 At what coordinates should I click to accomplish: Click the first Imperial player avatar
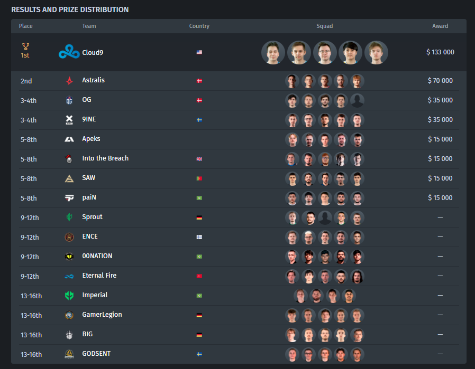300,296
